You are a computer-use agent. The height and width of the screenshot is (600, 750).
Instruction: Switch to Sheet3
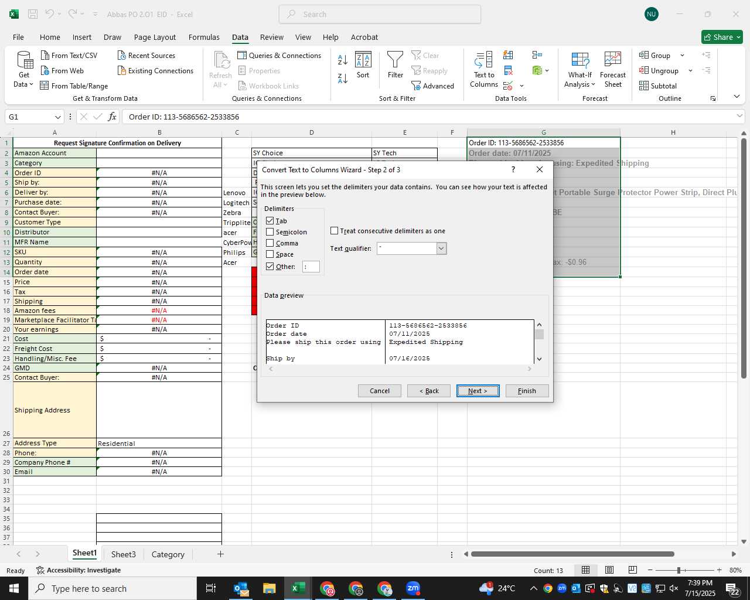pyautogui.click(x=123, y=554)
